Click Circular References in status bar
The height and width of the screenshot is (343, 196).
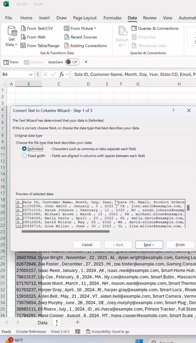[31, 332]
